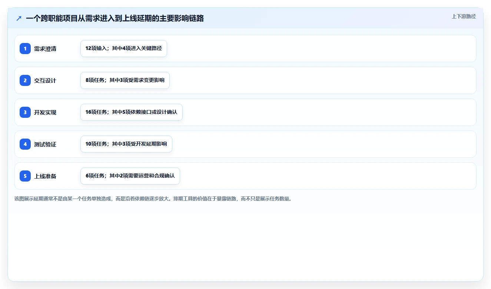This screenshot has width=491, height=289.
Task: Click the footnote starting 该图展示延期通常不是
Action: [154, 199]
